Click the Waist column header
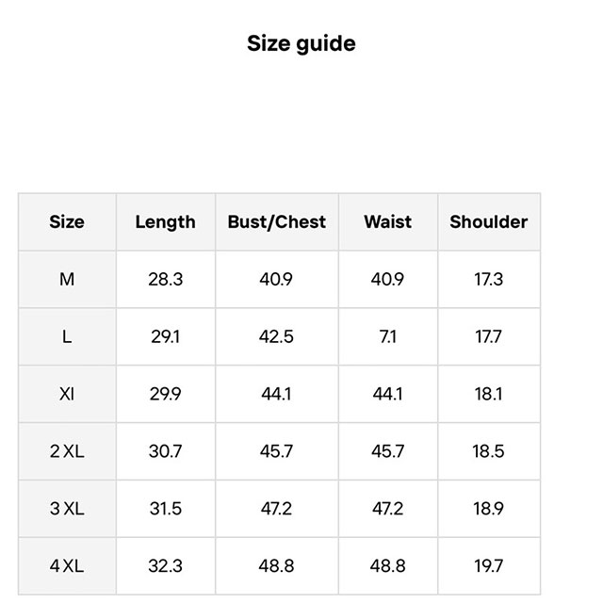This screenshot has width=603, height=603. (387, 222)
